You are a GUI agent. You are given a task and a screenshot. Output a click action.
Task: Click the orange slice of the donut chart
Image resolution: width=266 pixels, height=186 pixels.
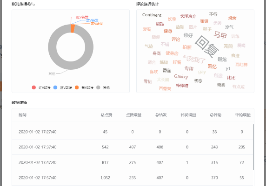click(x=73, y=28)
